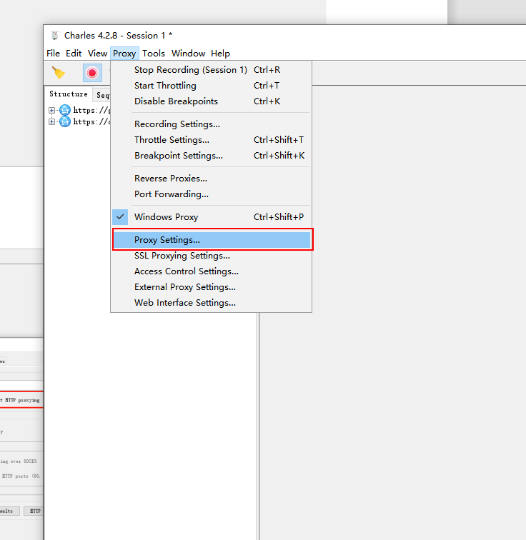Switch to the Sequence tab
Image resolution: width=526 pixels, height=540 pixels.
pos(102,96)
